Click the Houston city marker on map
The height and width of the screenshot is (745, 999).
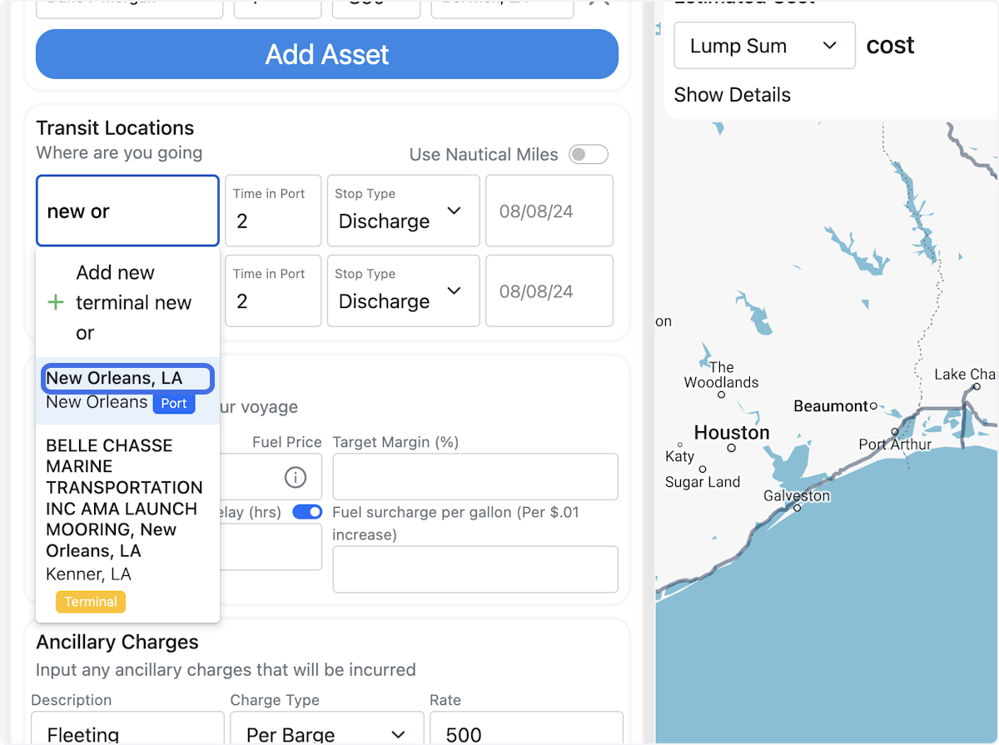[x=731, y=448]
